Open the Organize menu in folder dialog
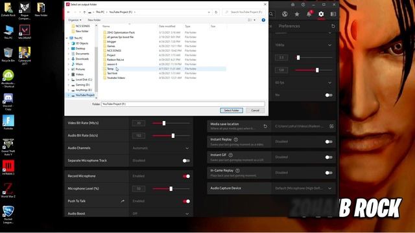This screenshot has width=415, height=233. pos(75,20)
